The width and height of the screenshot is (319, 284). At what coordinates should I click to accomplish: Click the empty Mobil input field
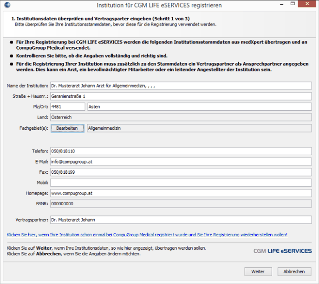click(x=181, y=183)
